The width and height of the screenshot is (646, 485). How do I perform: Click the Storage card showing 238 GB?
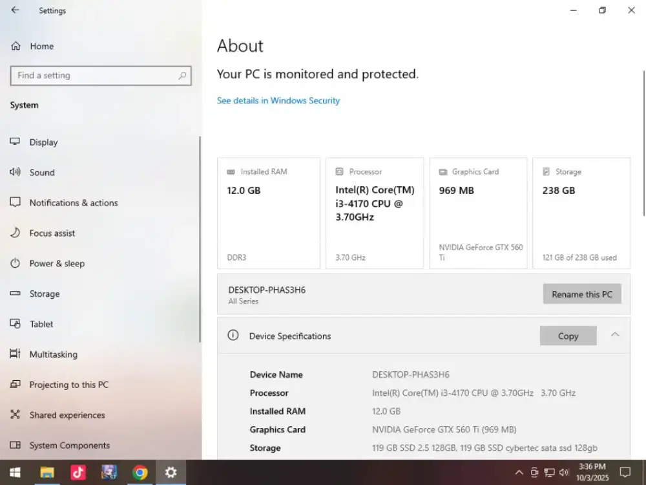click(581, 213)
